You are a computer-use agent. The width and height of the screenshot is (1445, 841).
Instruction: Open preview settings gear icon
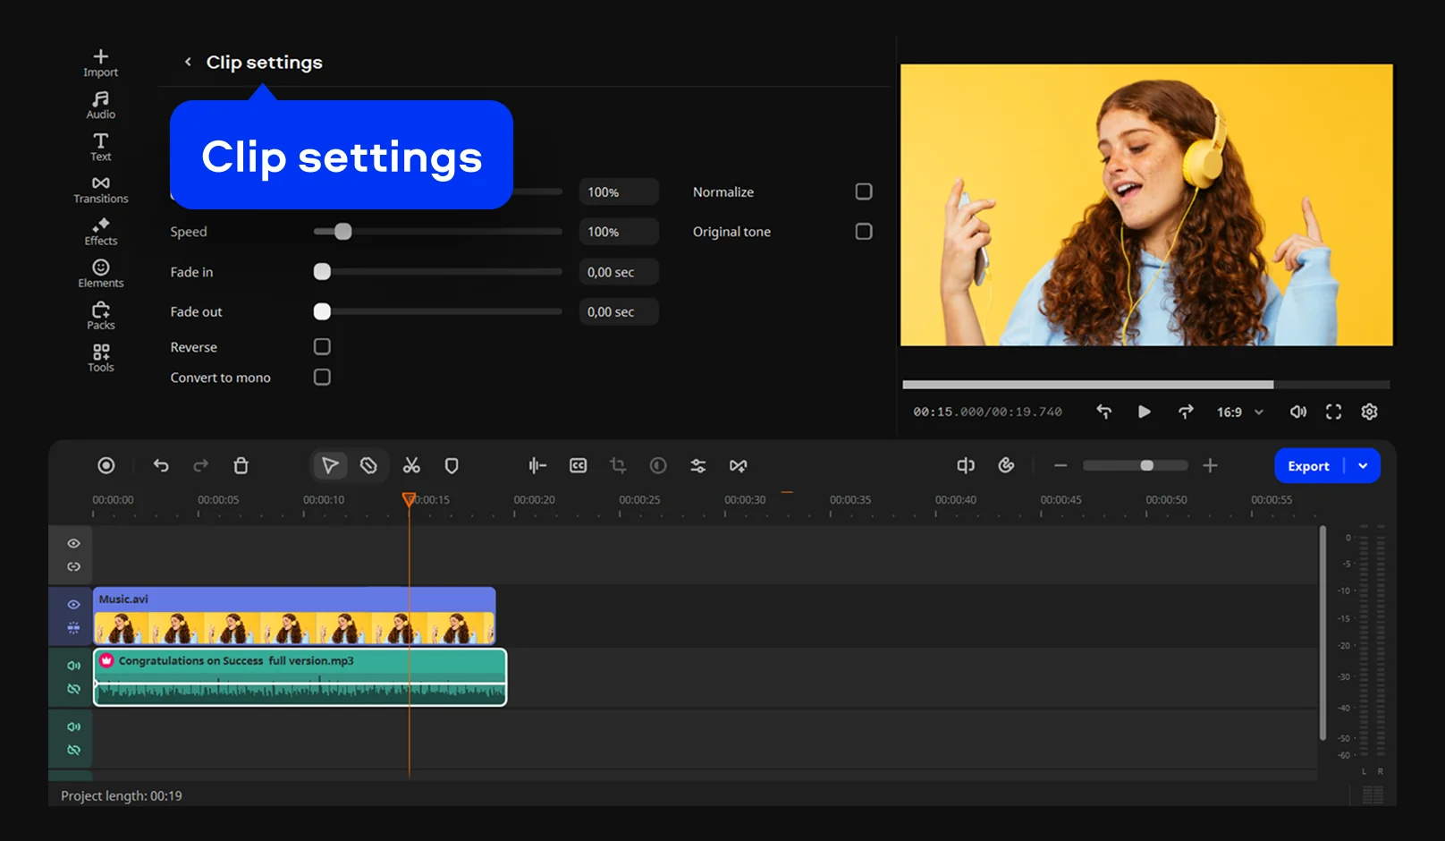click(x=1369, y=412)
